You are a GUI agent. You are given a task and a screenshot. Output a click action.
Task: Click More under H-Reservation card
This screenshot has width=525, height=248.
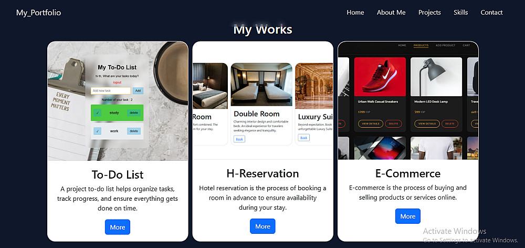[x=262, y=226]
